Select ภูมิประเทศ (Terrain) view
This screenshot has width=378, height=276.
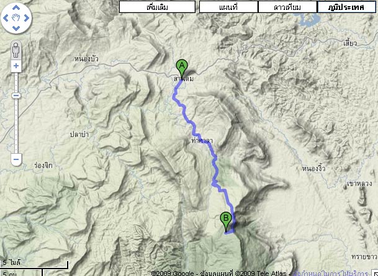pos(346,7)
